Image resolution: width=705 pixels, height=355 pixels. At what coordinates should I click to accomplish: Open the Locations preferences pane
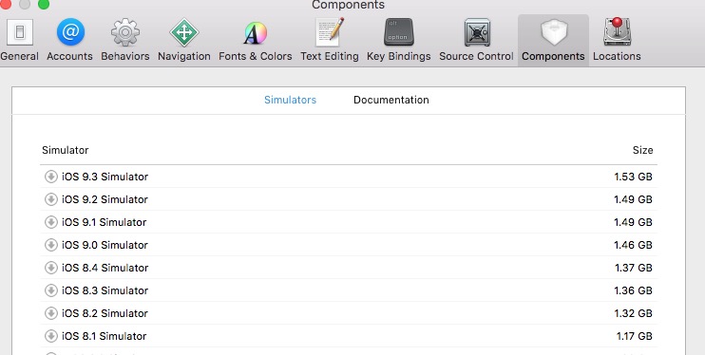(617, 41)
